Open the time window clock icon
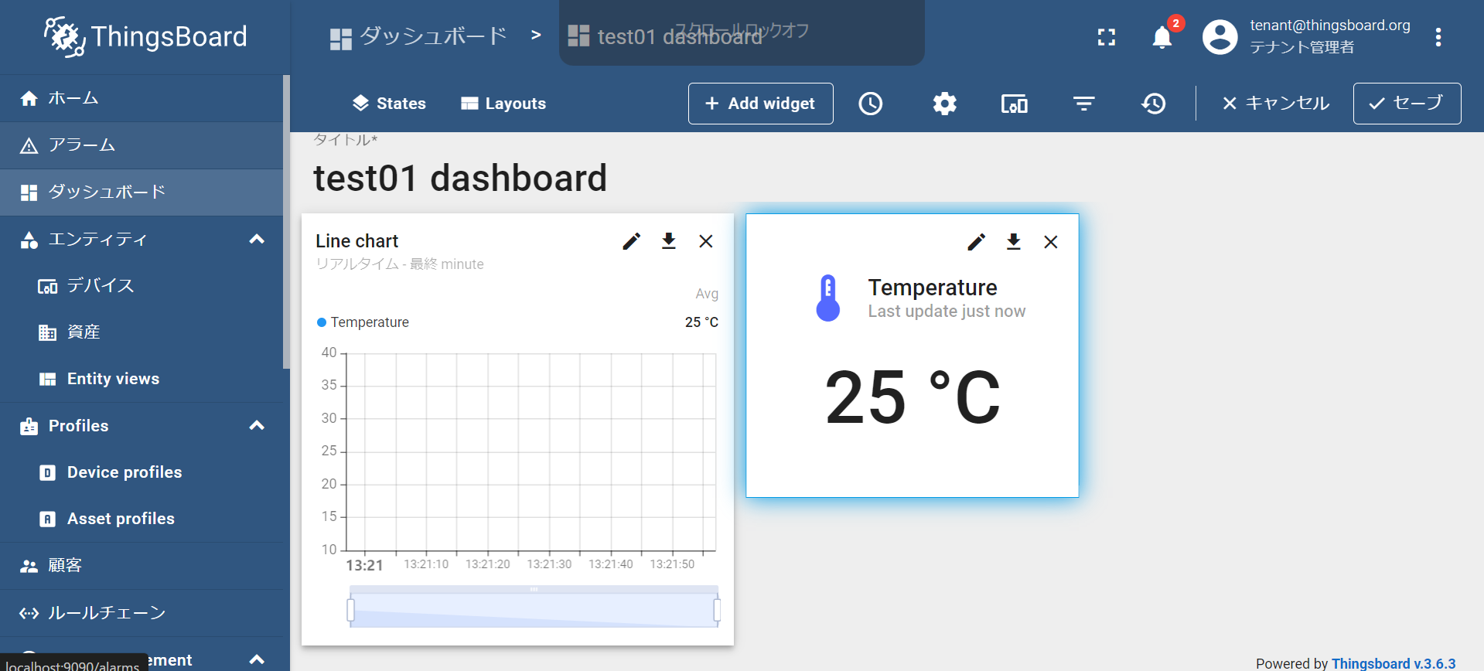This screenshot has width=1484, height=671. [x=871, y=104]
